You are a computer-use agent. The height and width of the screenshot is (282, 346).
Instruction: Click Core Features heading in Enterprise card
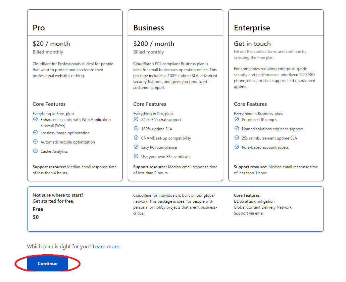(x=250, y=104)
